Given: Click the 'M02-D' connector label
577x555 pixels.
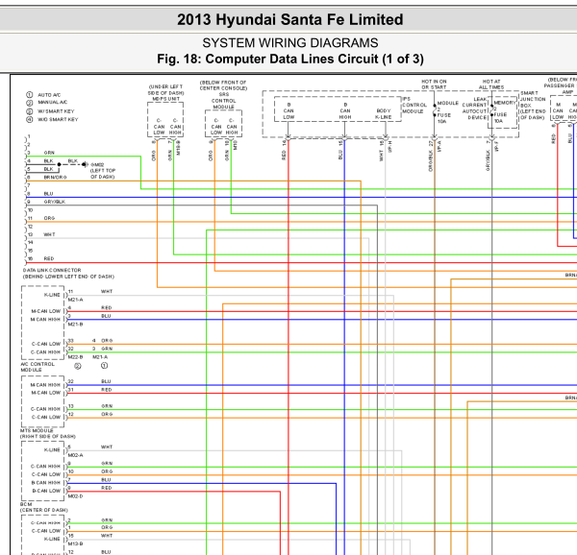Looking at the screenshot, I should point(75,496).
